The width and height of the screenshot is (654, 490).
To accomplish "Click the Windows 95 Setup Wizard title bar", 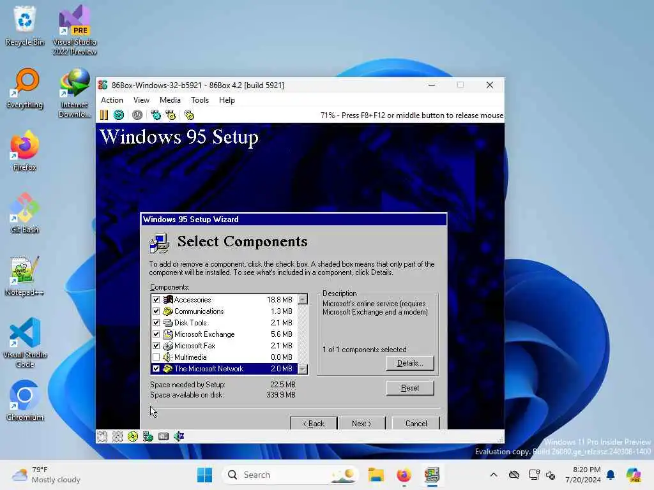I will 294,219.
